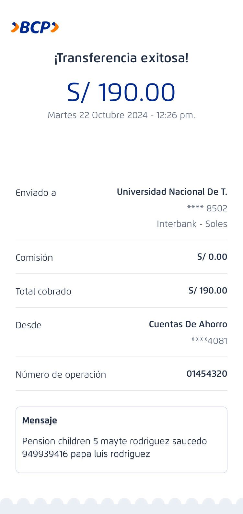Click the Total cobrado S/ 190.00 value
Image resolution: width=243 pixels, height=514 pixels.
point(208,291)
